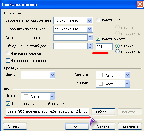The height and width of the screenshot is (131, 144).
Task: Decrease column span with down arrow
Action: coord(90,48)
